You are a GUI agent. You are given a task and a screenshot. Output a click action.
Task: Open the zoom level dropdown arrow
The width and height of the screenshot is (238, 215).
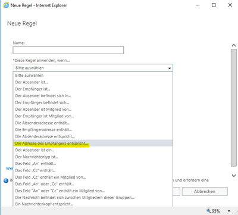(x=229, y=211)
